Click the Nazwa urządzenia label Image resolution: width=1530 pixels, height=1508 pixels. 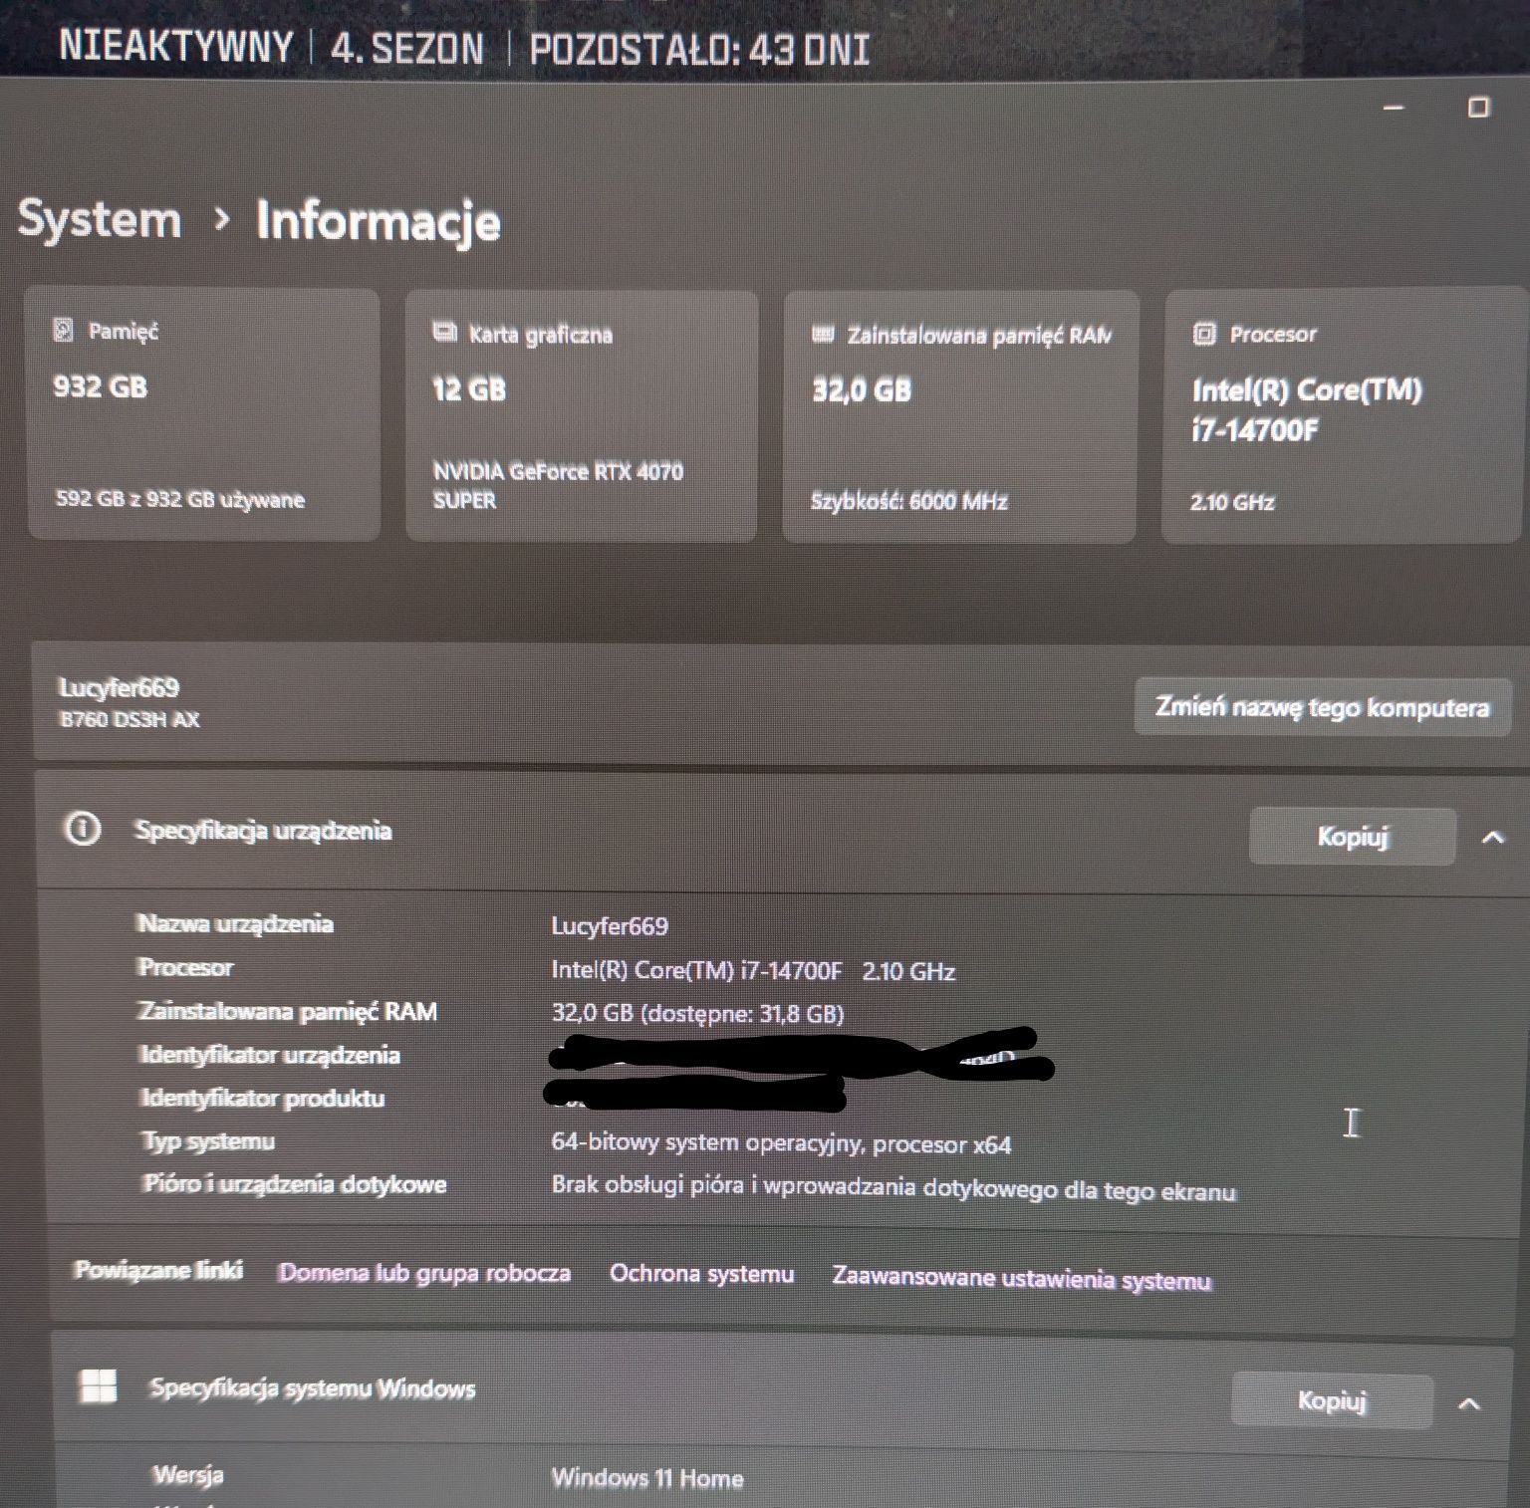pos(235,923)
